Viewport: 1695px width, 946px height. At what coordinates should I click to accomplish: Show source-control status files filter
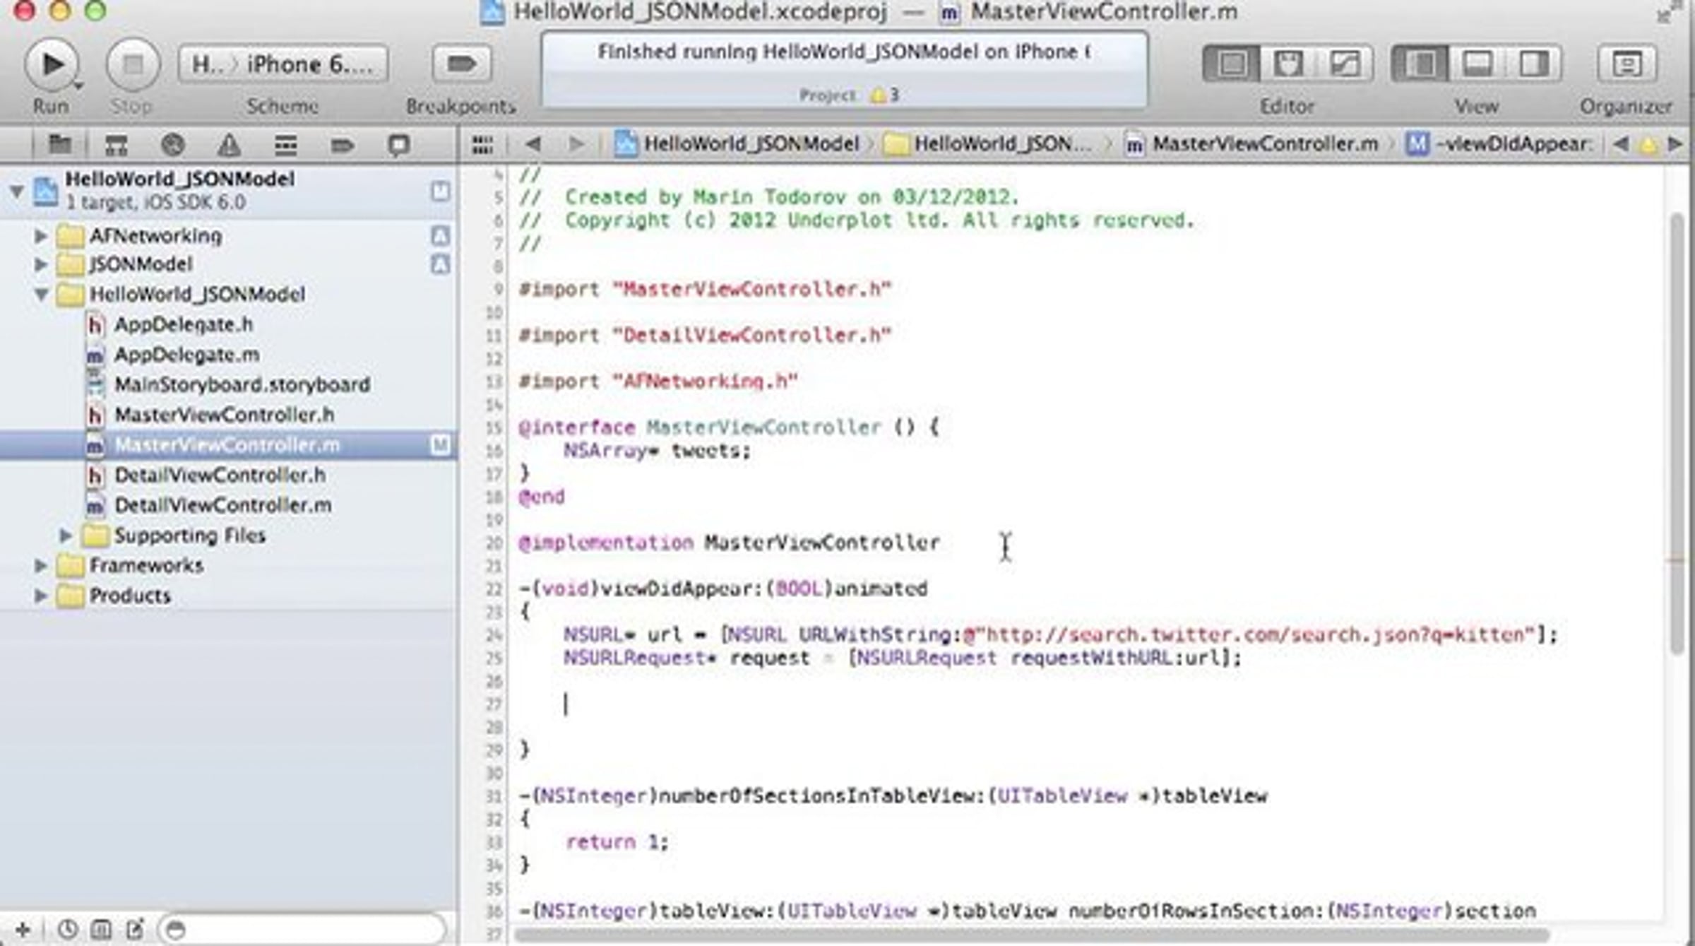tap(101, 929)
